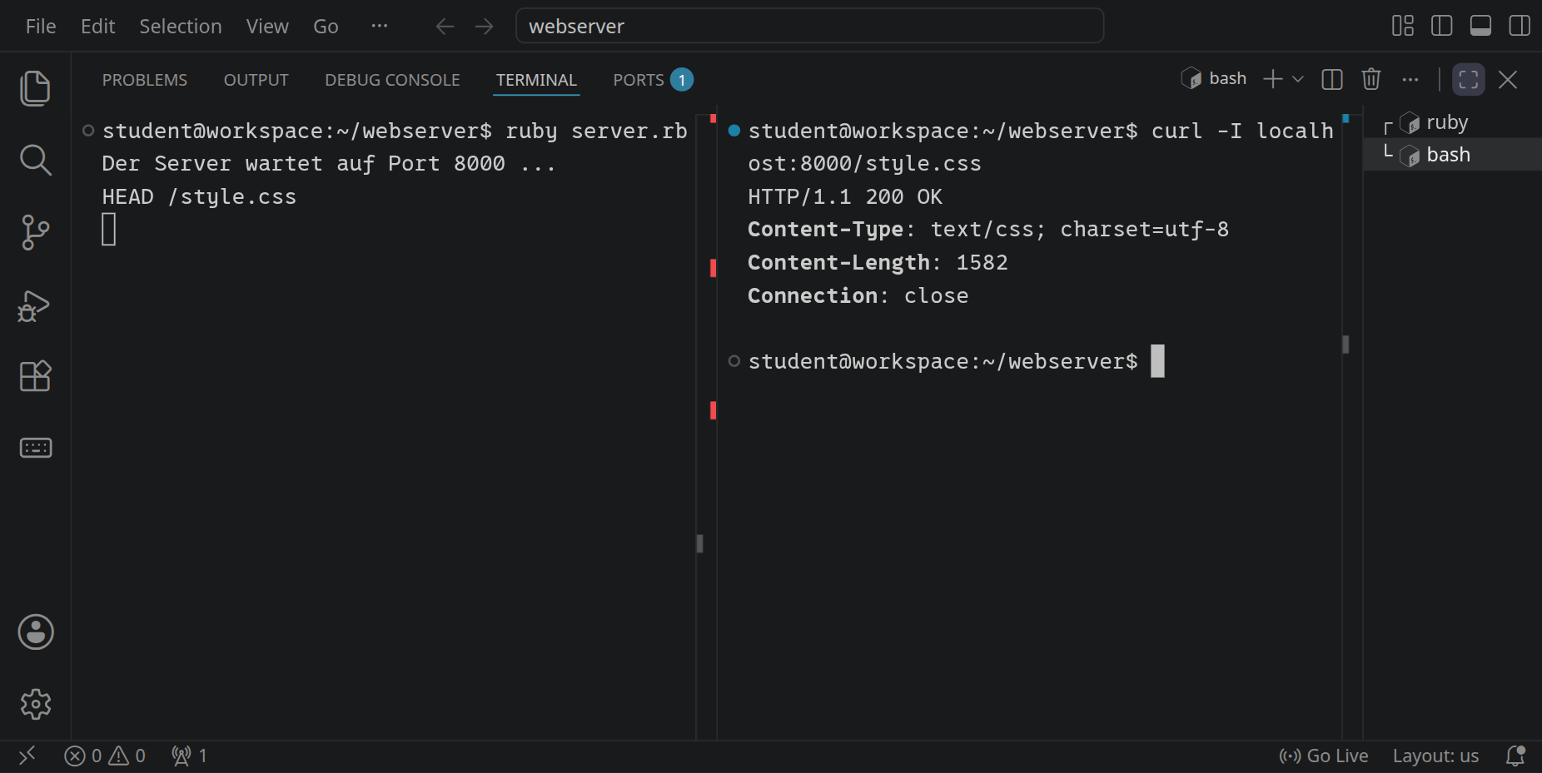Open the View menu

(x=267, y=27)
